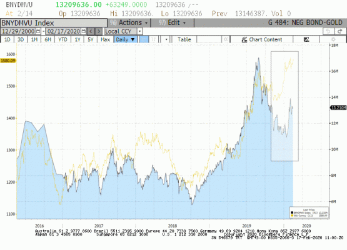Open the Chart Content panel

coord(262,39)
